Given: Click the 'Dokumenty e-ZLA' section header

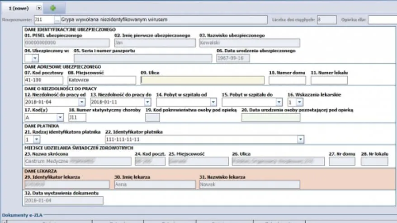Looking at the screenshot, I should pyautogui.click(x=22, y=215).
